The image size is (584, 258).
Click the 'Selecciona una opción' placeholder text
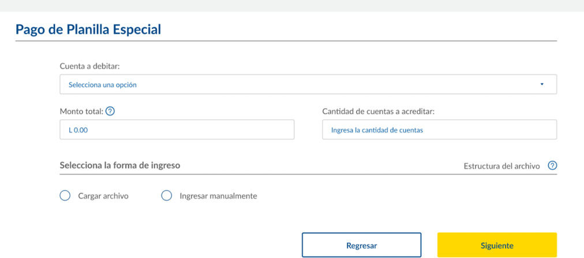(103, 85)
